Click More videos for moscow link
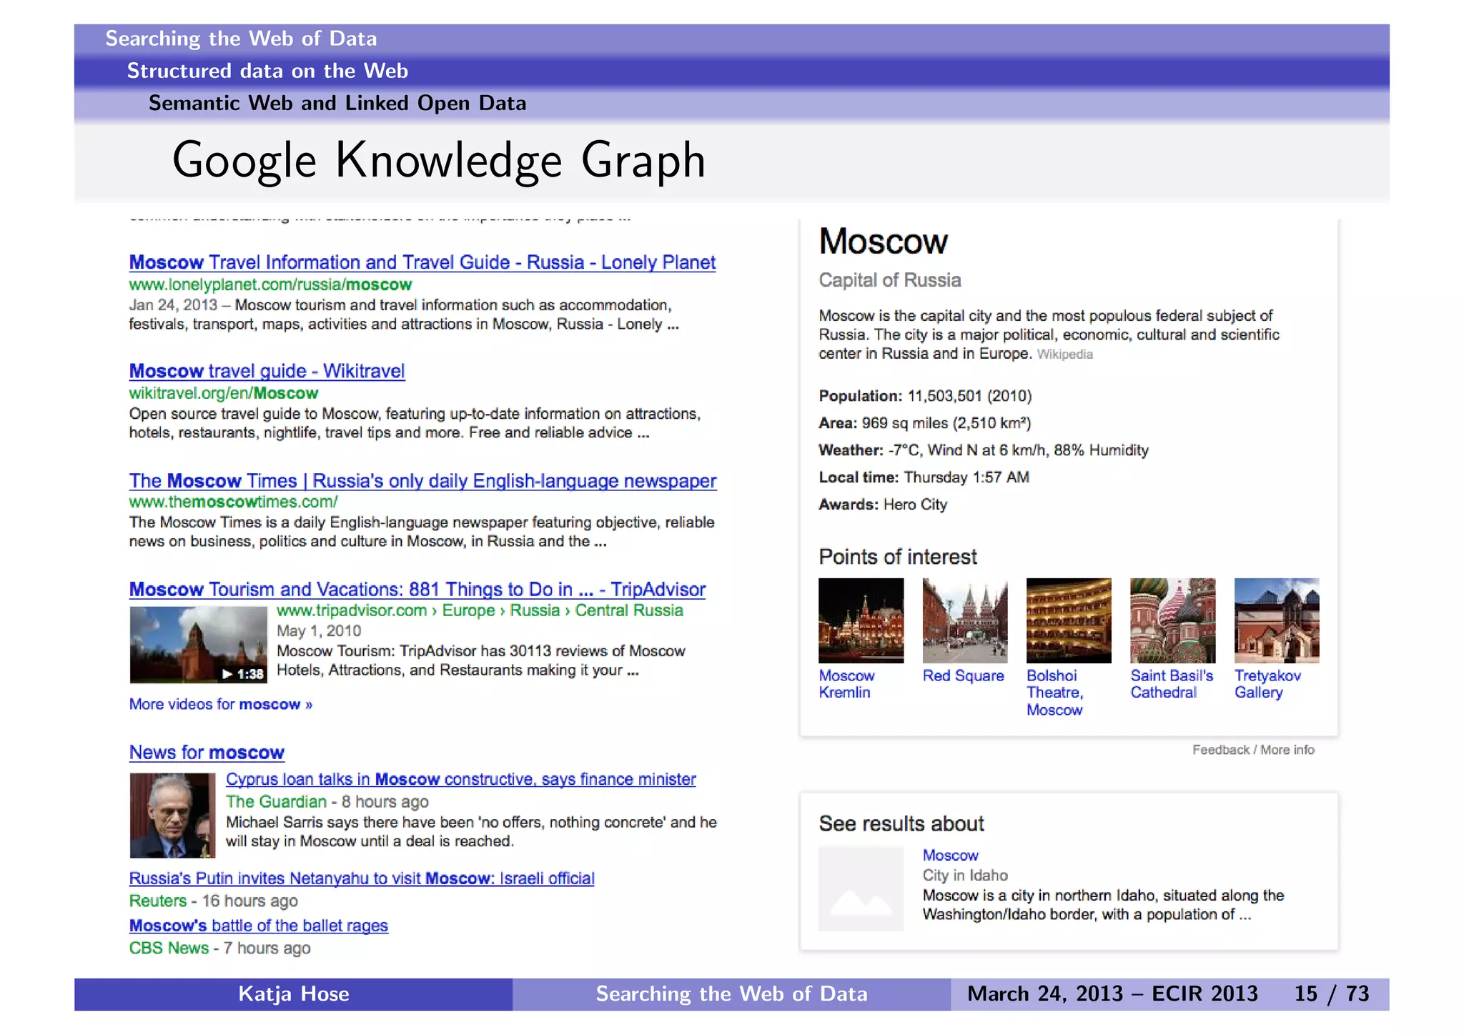The height and width of the screenshot is (1035, 1464). pyautogui.click(x=220, y=704)
